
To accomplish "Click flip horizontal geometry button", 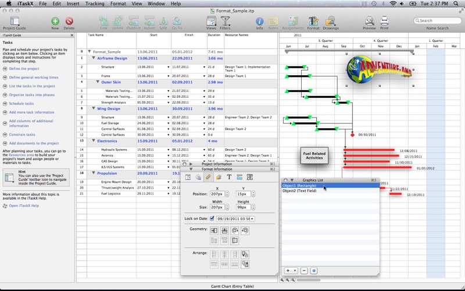I will (214, 230).
